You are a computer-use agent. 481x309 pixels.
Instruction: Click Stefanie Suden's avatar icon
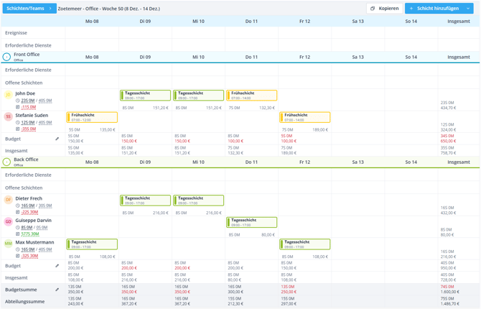point(9,116)
